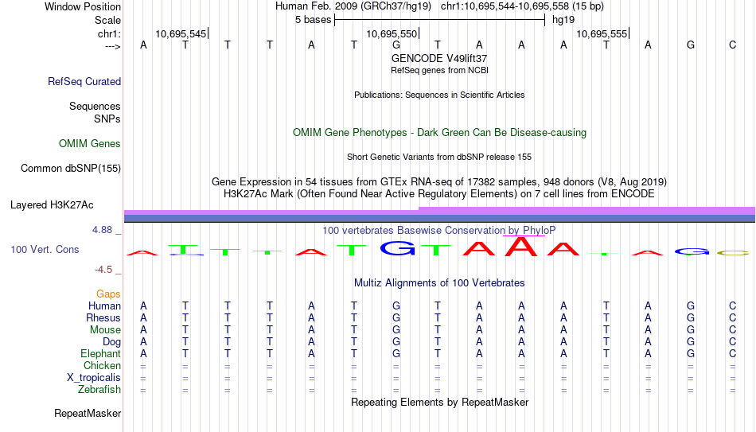Click the 10,695,555 ruler position
Image resolution: width=756 pixels, height=432 pixels.
click(x=602, y=33)
